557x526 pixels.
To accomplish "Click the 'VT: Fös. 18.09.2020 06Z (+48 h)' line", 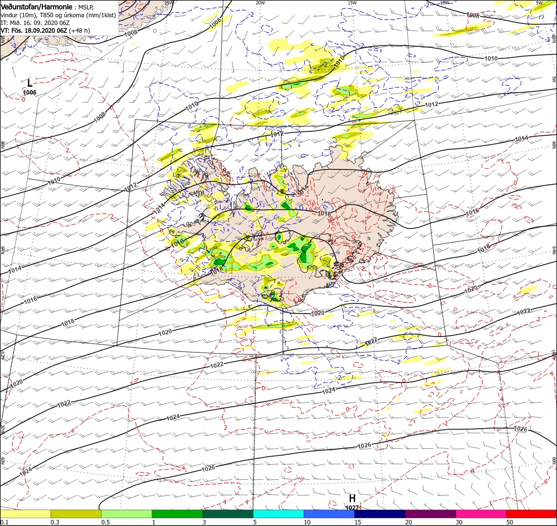I will click(45, 31).
